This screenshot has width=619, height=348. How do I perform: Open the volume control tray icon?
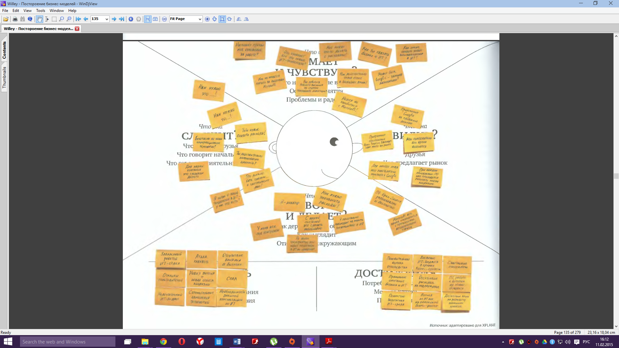tap(568, 342)
